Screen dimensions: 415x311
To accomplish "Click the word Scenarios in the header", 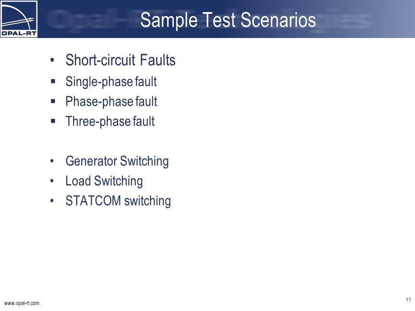I will [278, 20].
